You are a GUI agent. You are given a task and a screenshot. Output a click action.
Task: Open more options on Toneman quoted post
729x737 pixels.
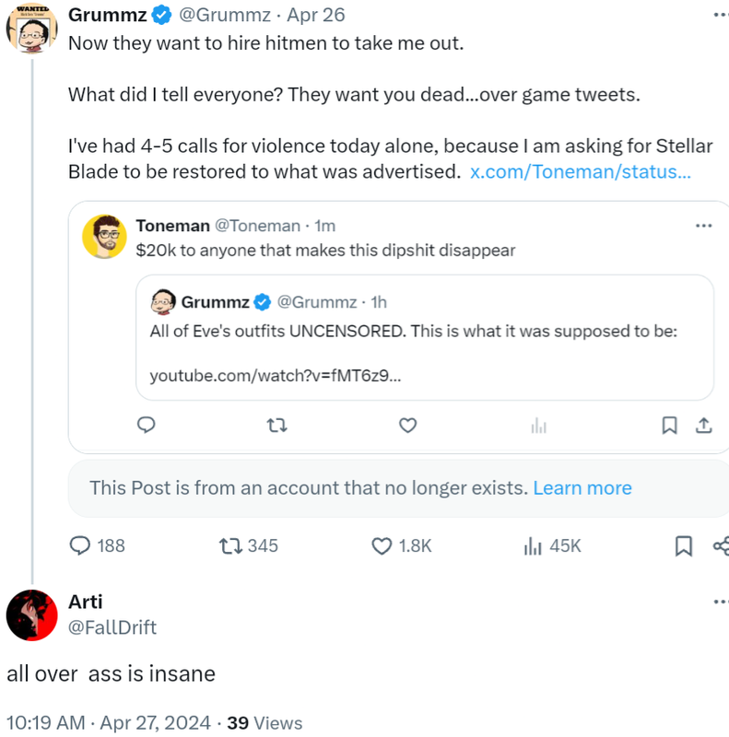click(703, 226)
